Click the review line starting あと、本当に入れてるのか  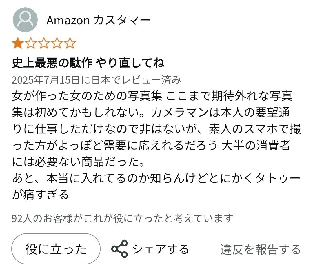[x=156, y=178]
